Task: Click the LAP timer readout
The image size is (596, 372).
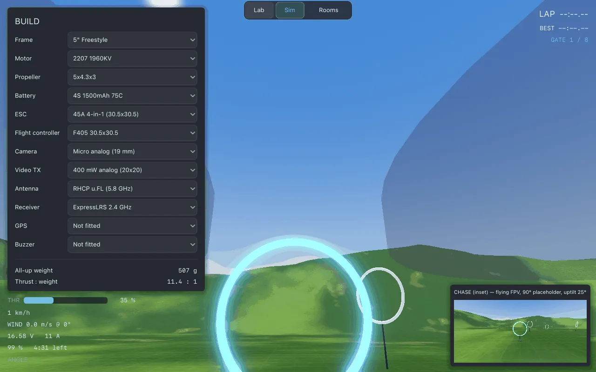Action: [x=563, y=14]
